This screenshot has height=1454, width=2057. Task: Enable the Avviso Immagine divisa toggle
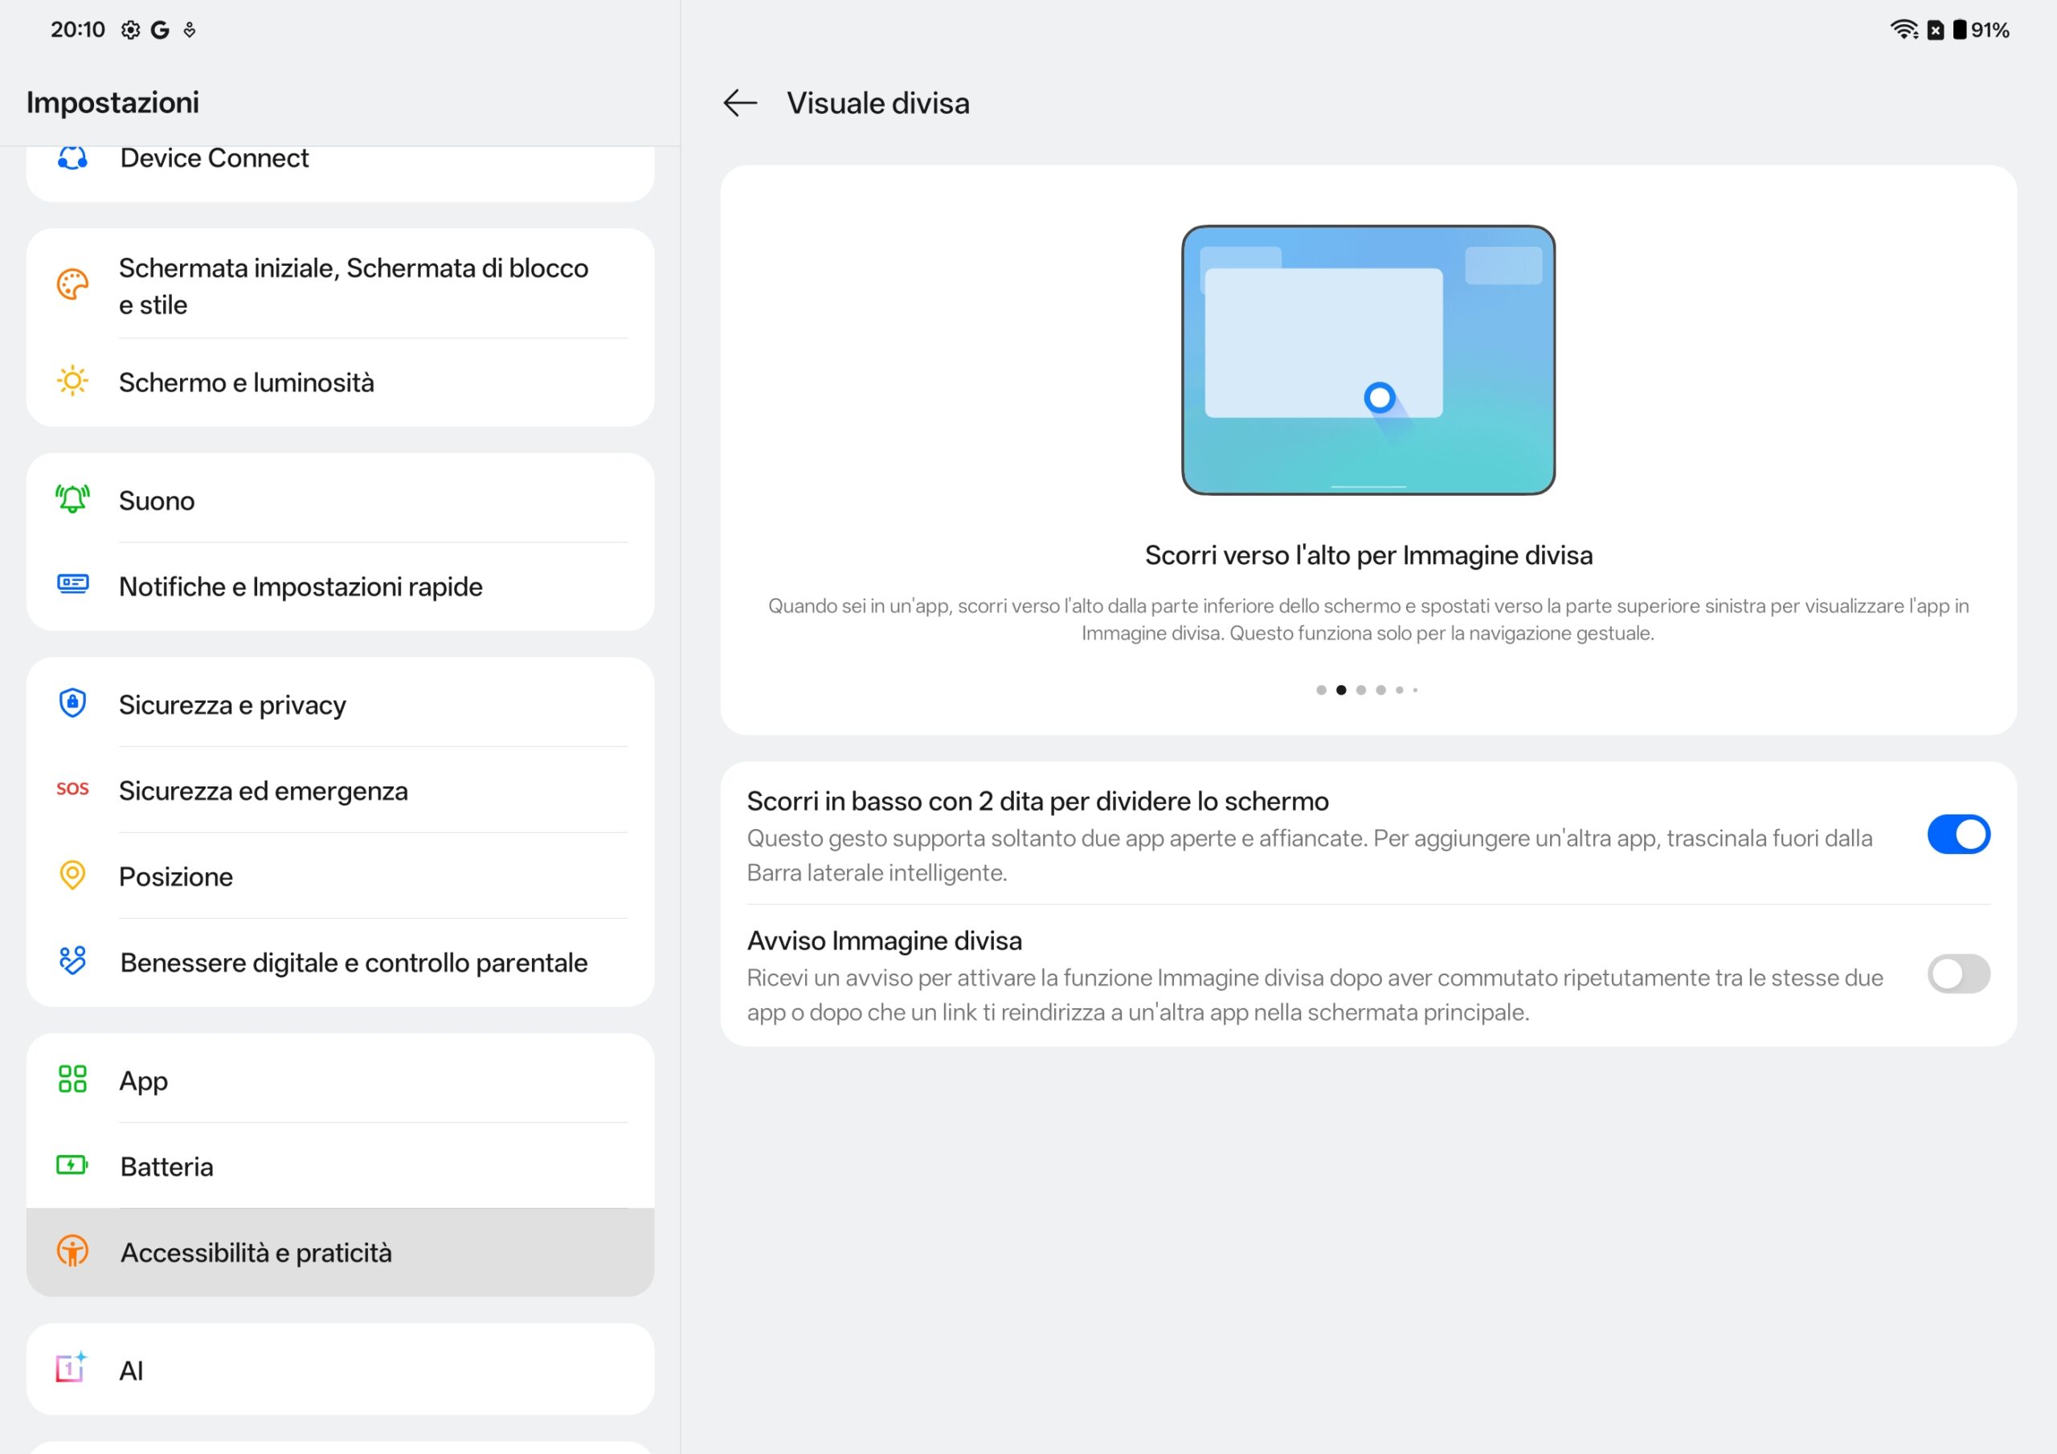coord(1958,974)
